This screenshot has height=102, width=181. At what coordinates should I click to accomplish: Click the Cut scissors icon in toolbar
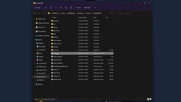(x=46, y=8)
